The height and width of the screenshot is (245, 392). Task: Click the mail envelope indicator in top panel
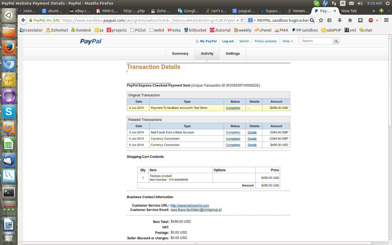coord(351,3)
